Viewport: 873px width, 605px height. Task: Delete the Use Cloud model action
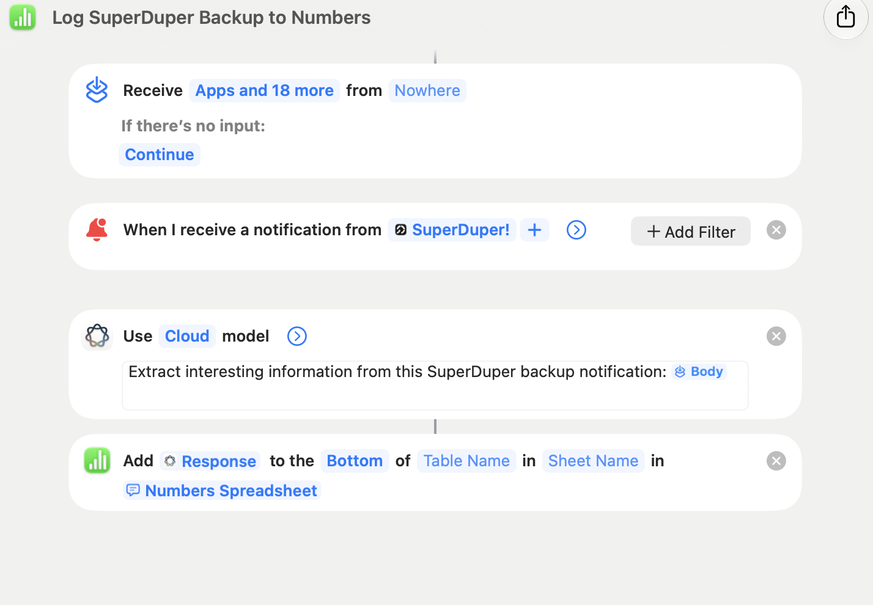pyautogui.click(x=776, y=336)
